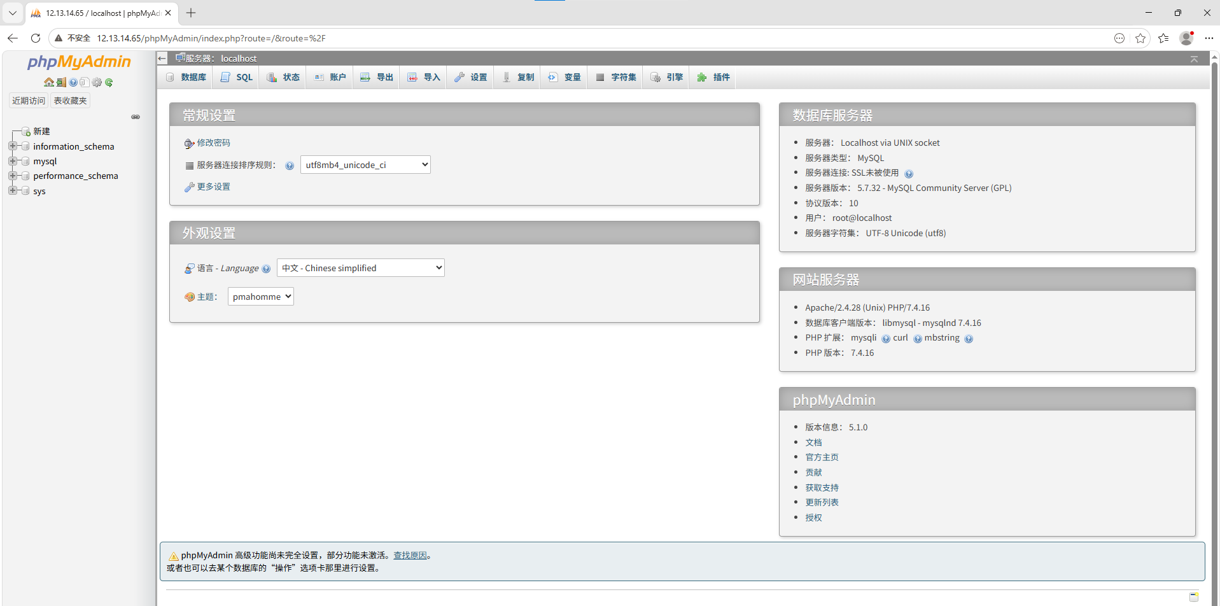Screen dimensions: 1220x606
Task: Click the 查找原因 link
Action: tap(410, 556)
